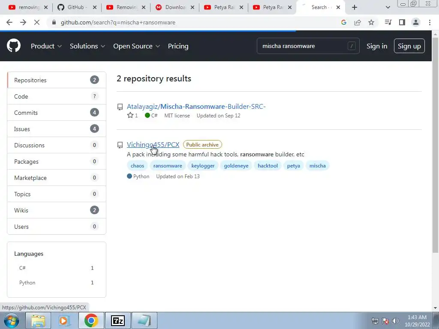
Task: Select the Repositories filter
Action: click(x=57, y=80)
